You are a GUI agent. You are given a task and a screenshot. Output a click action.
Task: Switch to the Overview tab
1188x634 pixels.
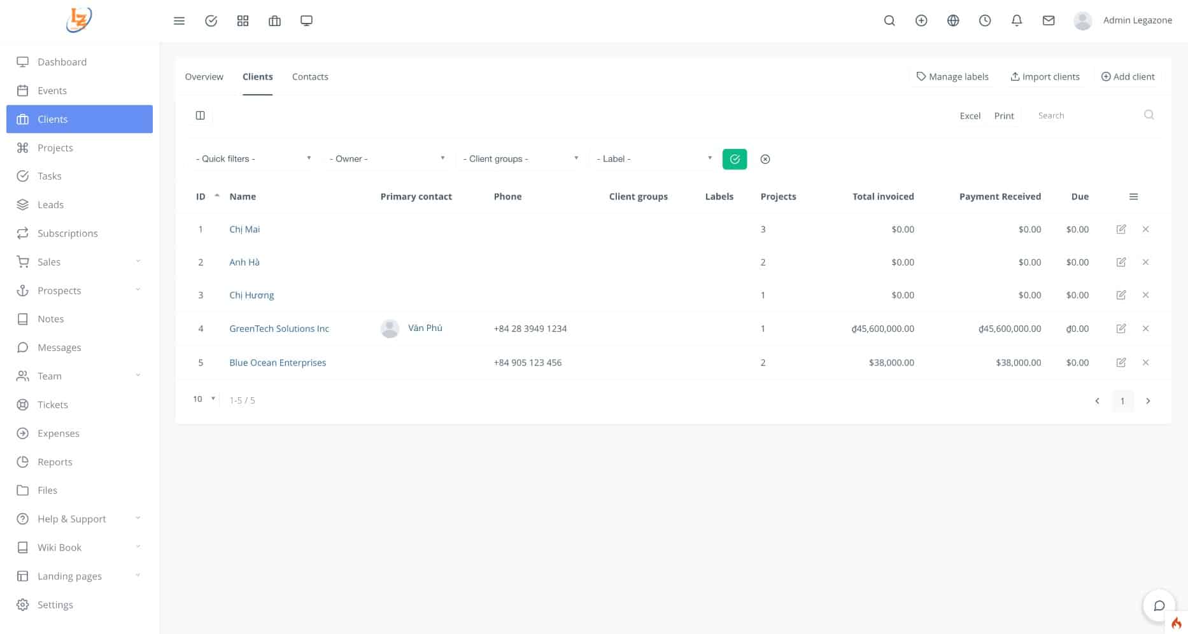pyautogui.click(x=204, y=77)
